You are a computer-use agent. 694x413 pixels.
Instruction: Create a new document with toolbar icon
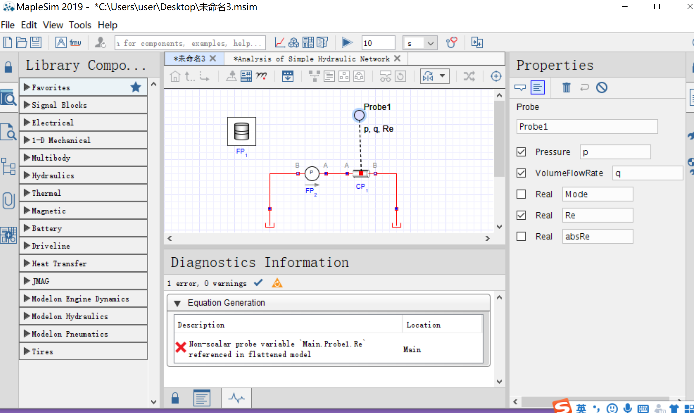[x=8, y=43]
